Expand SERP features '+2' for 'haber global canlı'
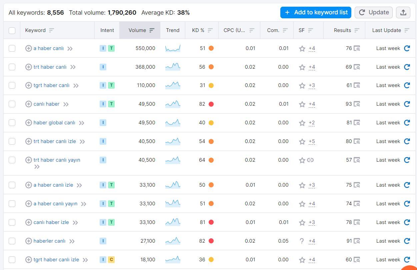The height and width of the screenshot is (270, 417). click(312, 123)
